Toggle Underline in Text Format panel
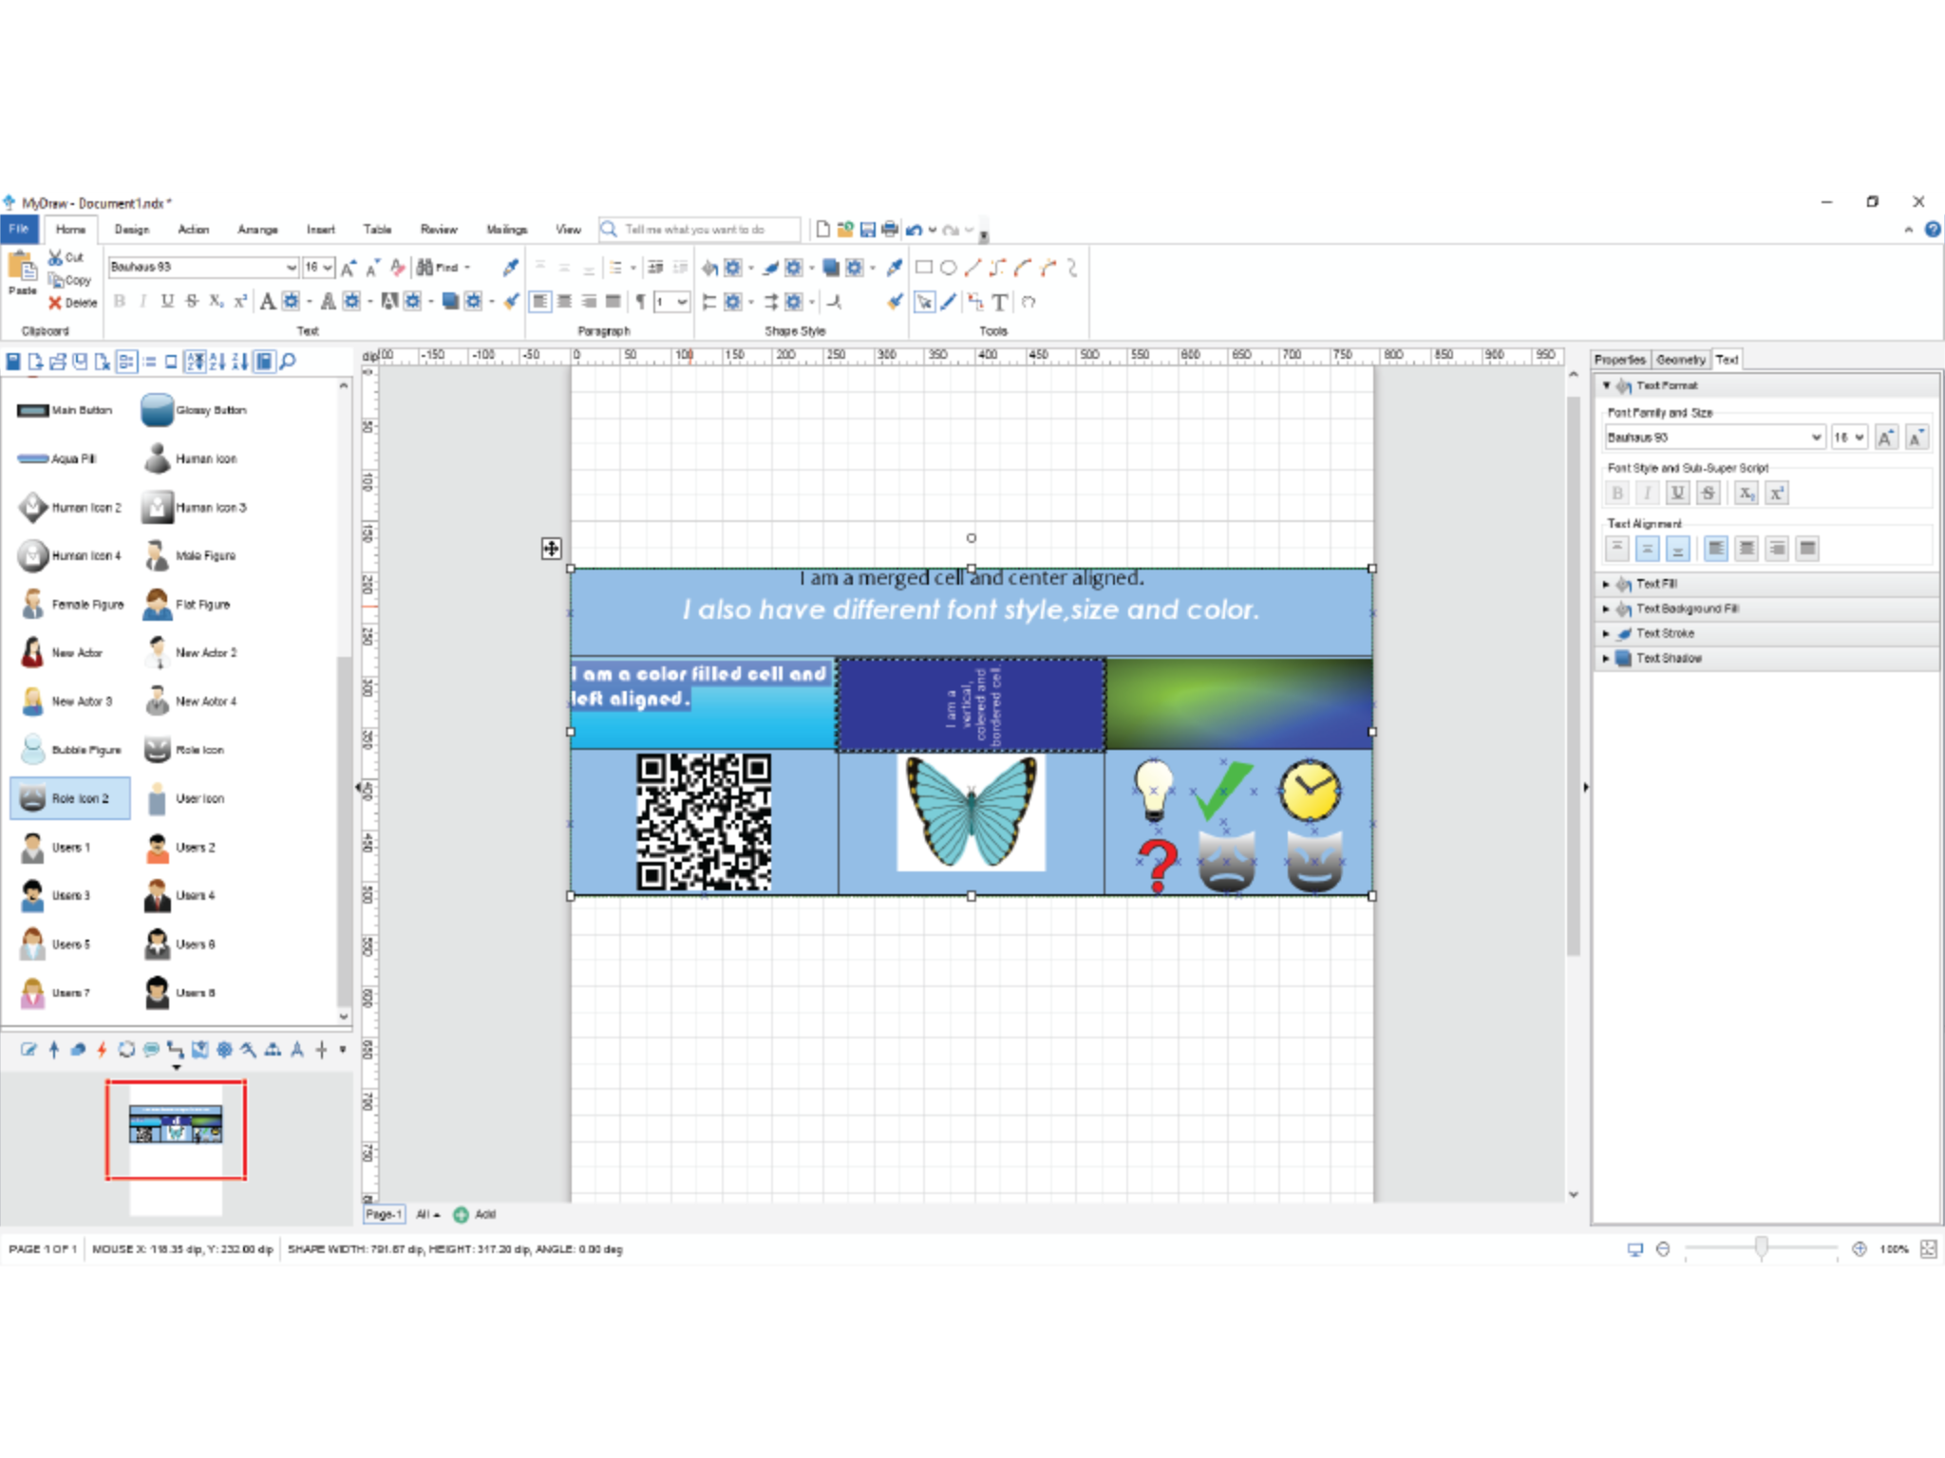Image resolution: width=1945 pixels, height=1458 pixels. [x=1677, y=493]
